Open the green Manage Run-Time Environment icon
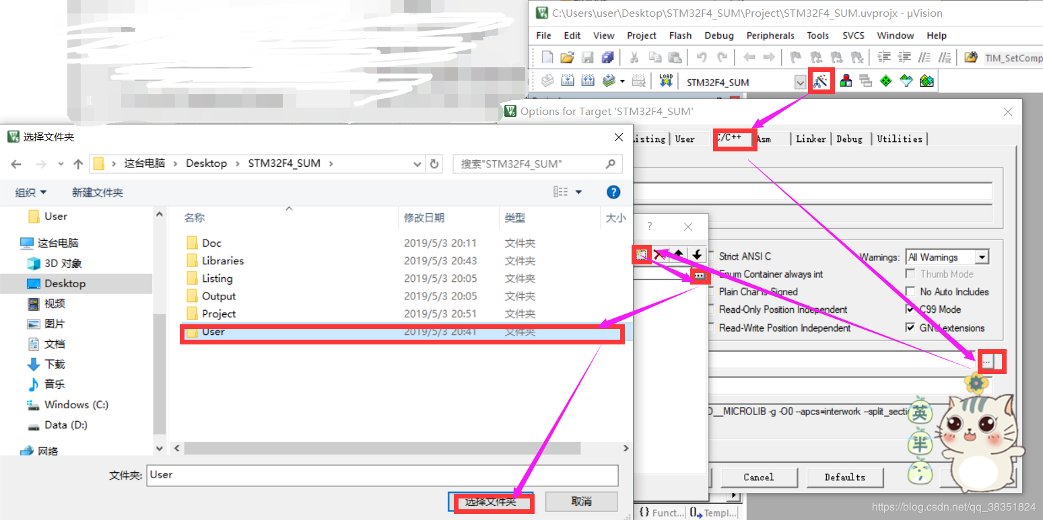 pos(886,81)
